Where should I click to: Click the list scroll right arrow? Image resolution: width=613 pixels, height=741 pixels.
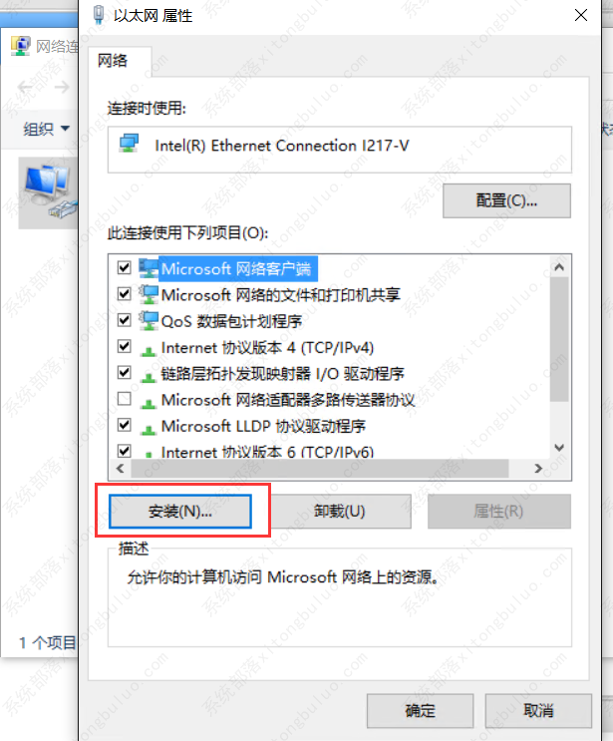point(538,469)
